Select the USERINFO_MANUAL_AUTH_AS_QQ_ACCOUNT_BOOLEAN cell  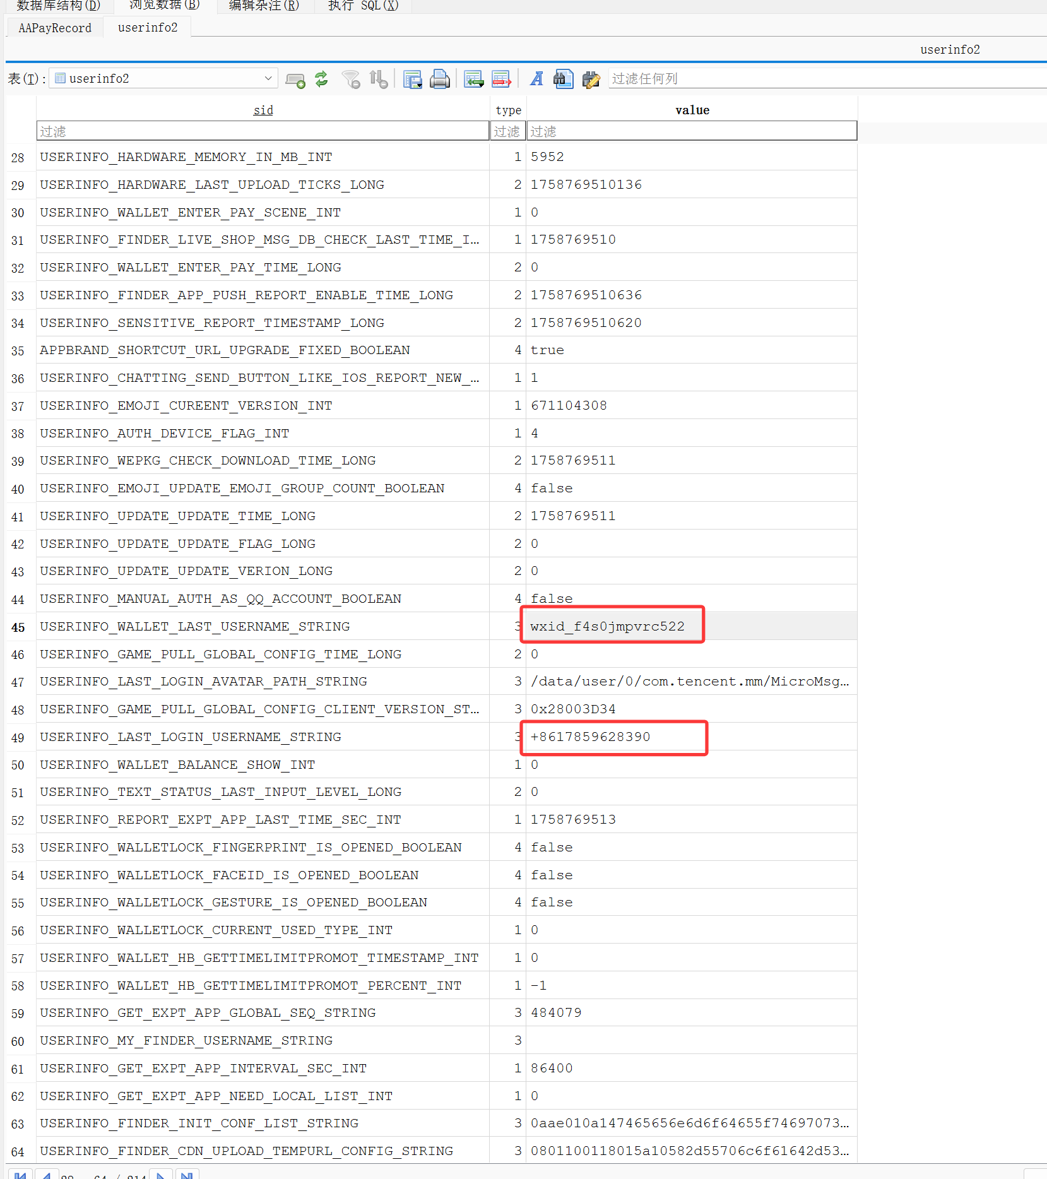(x=263, y=598)
